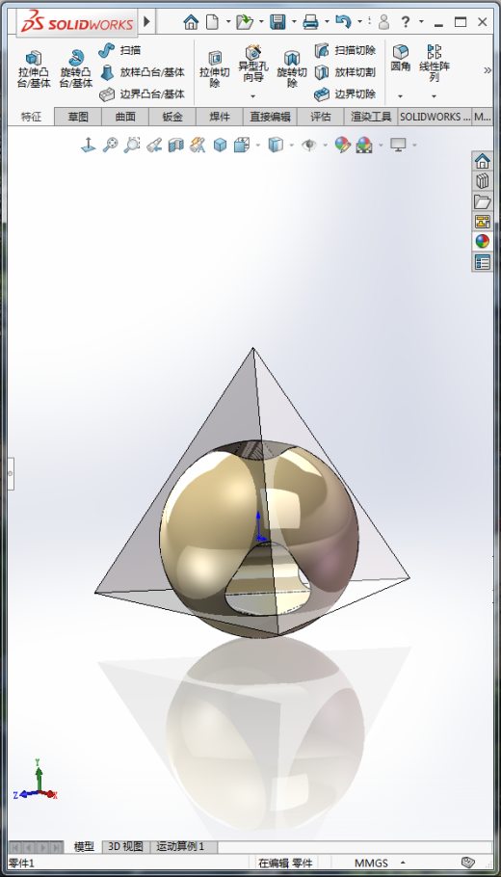
Task: Switch to the 特征 (Features) tab
Action: (x=31, y=117)
